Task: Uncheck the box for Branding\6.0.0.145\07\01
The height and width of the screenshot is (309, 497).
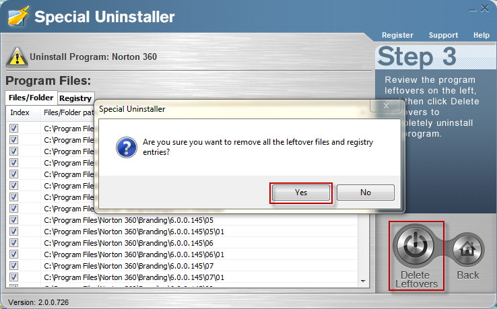Action: pyautogui.click(x=13, y=277)
